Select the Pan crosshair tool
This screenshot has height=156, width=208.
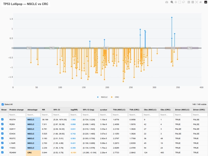(176, 2)
